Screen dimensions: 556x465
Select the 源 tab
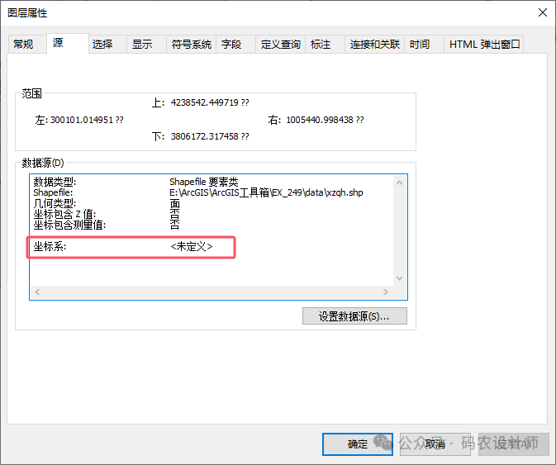pos(58,43)
